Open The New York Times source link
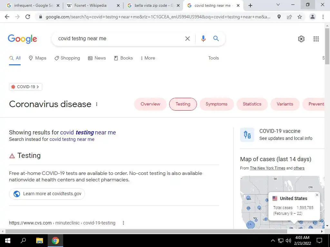Viewport: 330px width, 247px height. [267, 168]
